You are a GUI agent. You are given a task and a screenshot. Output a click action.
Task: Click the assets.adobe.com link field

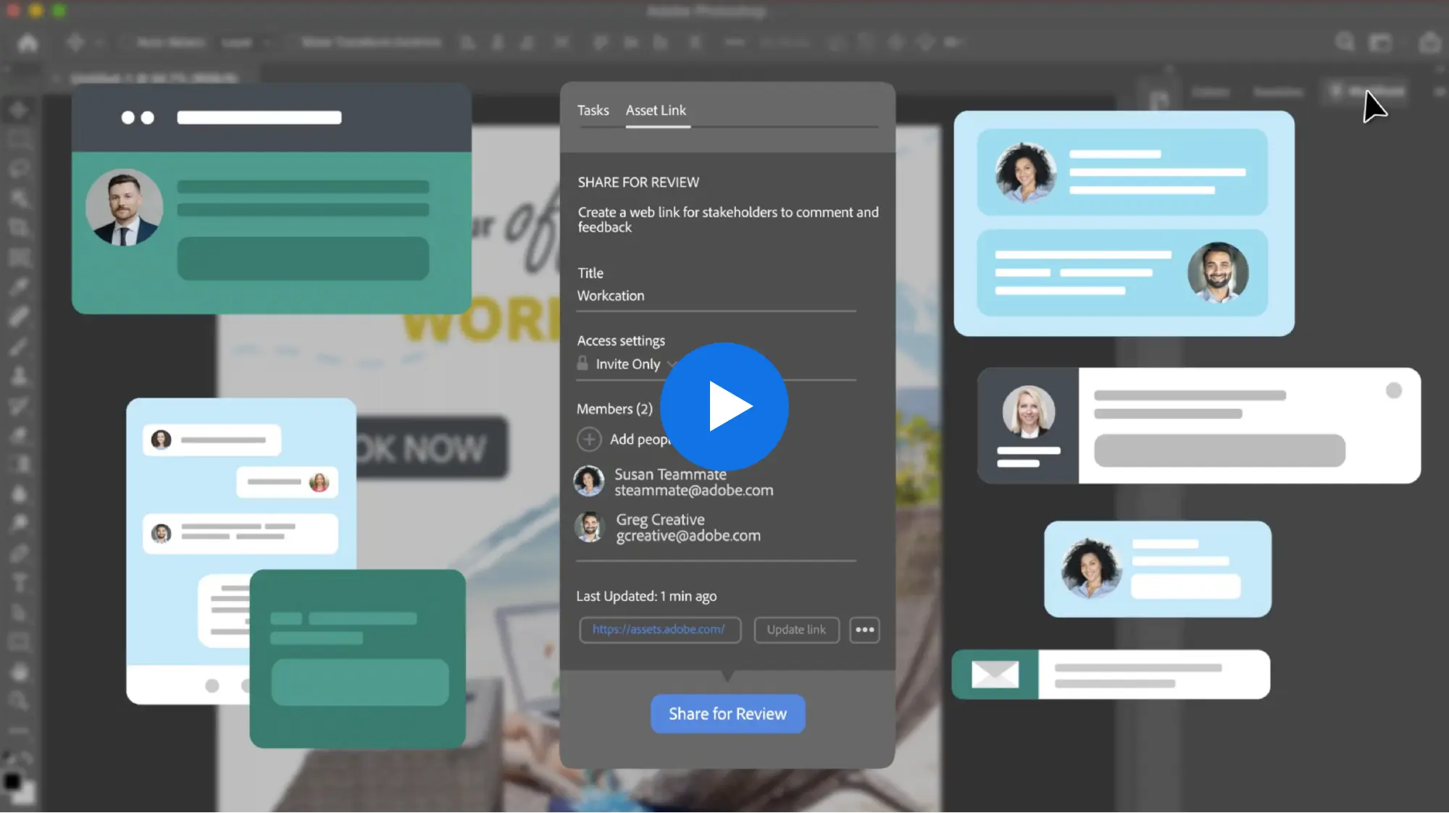659,630
